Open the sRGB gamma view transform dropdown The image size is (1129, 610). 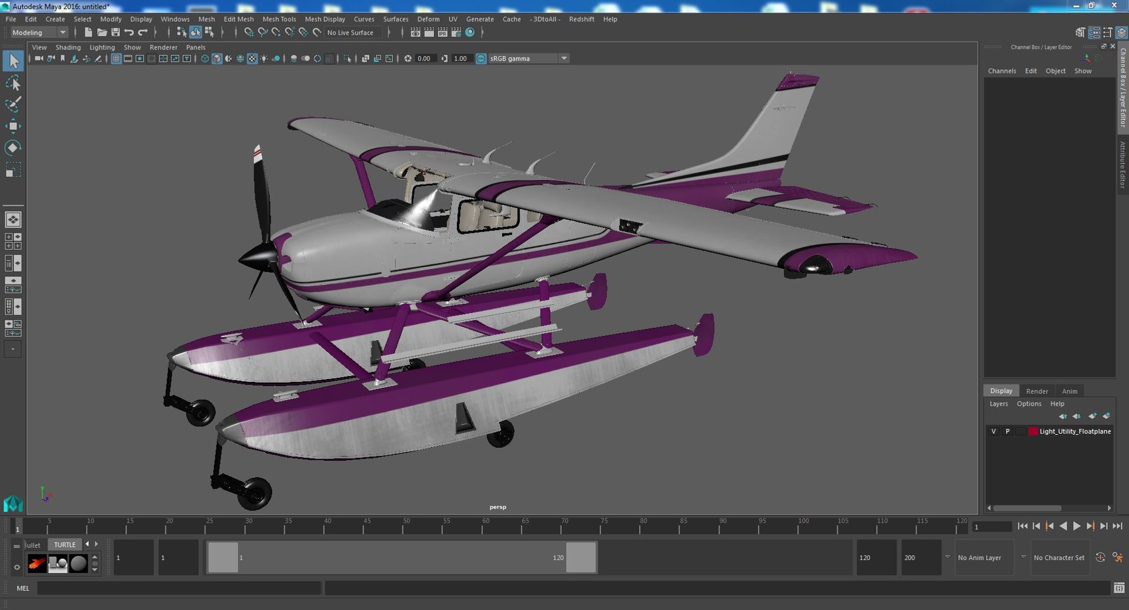tap(528, 58)
